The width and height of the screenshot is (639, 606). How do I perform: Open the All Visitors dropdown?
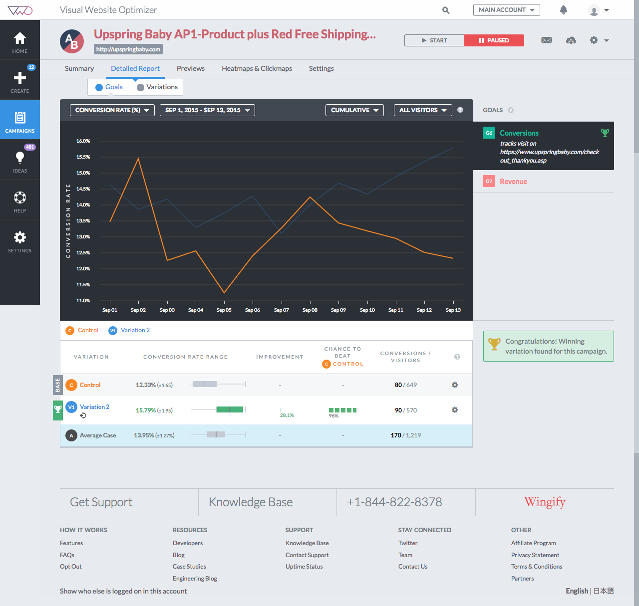[423, 110]
